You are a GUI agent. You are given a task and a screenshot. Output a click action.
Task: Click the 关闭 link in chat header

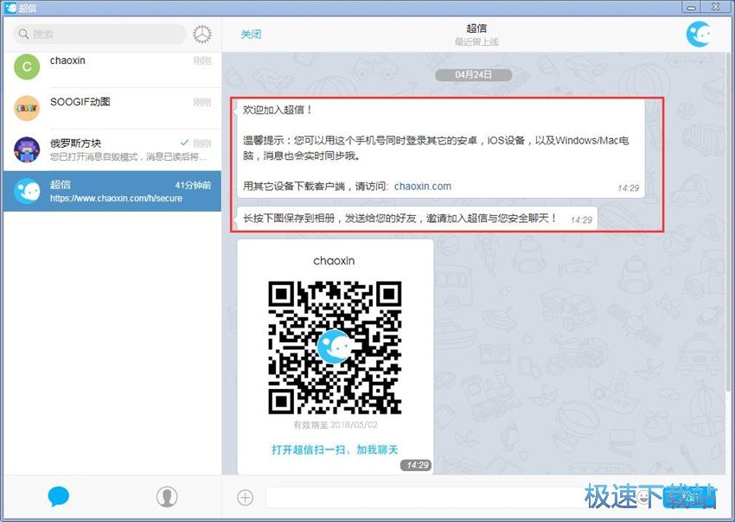click(251, 35)
